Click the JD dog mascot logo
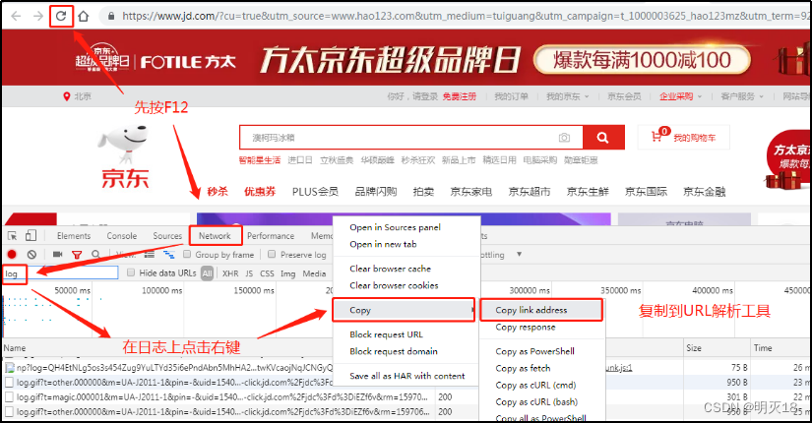 click(125, 143)
